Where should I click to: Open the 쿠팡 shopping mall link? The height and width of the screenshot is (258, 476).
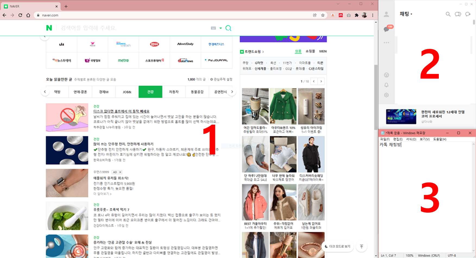click(245, 63)
